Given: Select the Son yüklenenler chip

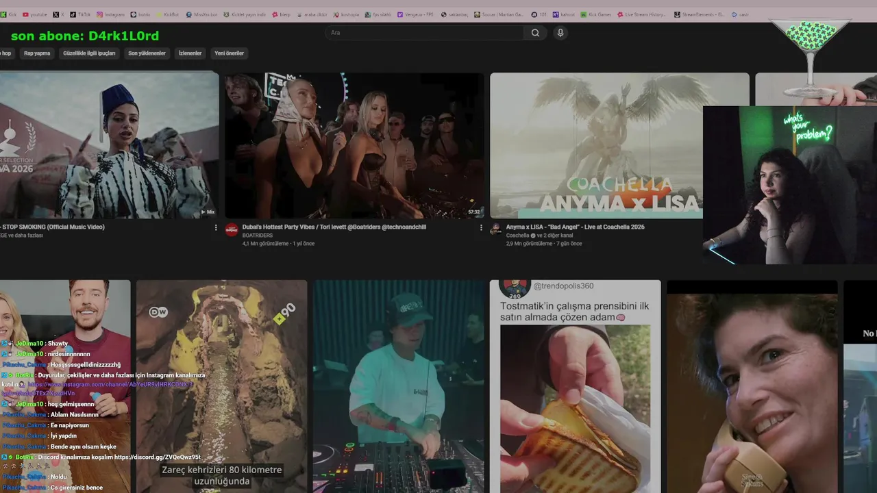Looking at the screenshot, I should tap(147, 53).
